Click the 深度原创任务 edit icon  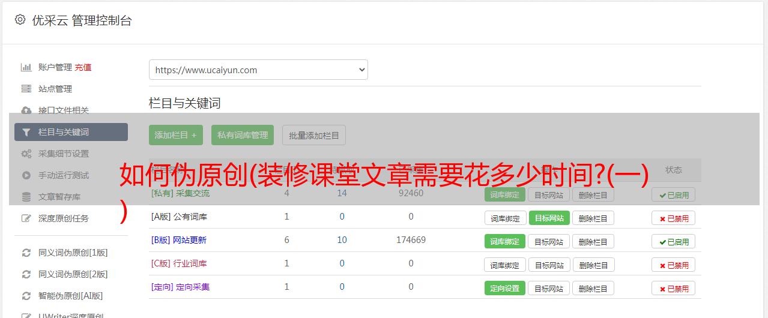tap(26, 218)
